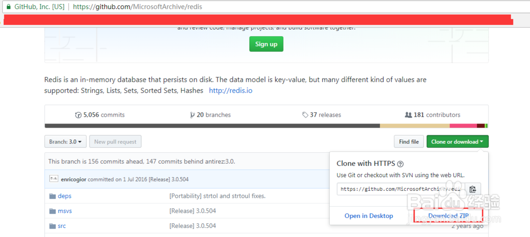Click the language color bar

pos(265,126)
